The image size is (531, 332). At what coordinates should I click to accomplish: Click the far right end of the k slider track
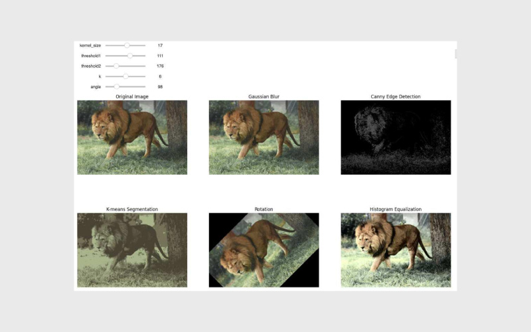[145, 76]
